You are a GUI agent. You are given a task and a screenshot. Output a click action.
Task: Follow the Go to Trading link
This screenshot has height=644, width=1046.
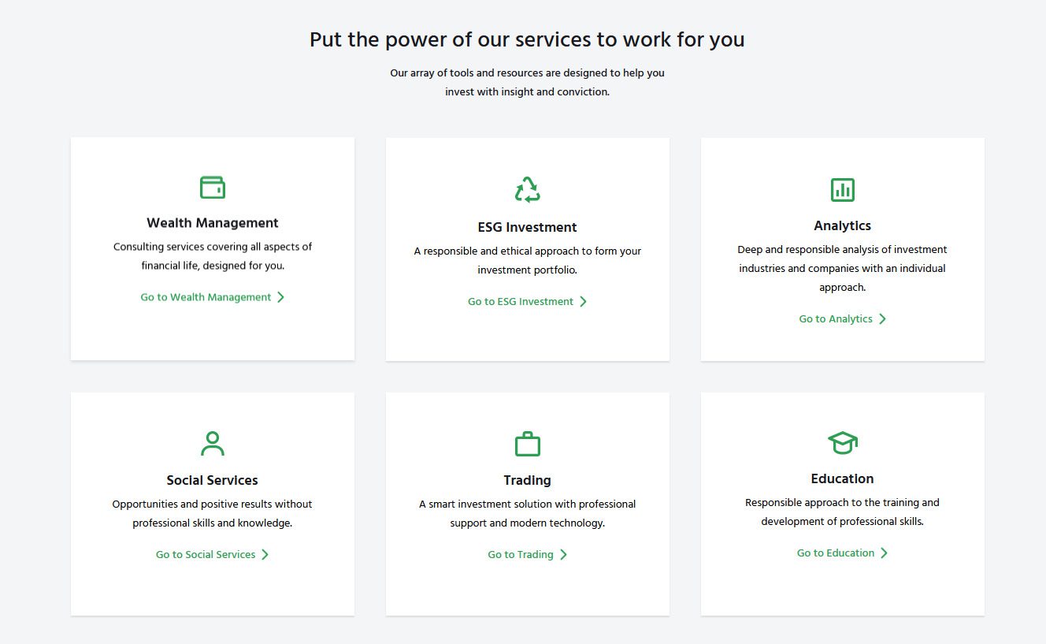528,554
